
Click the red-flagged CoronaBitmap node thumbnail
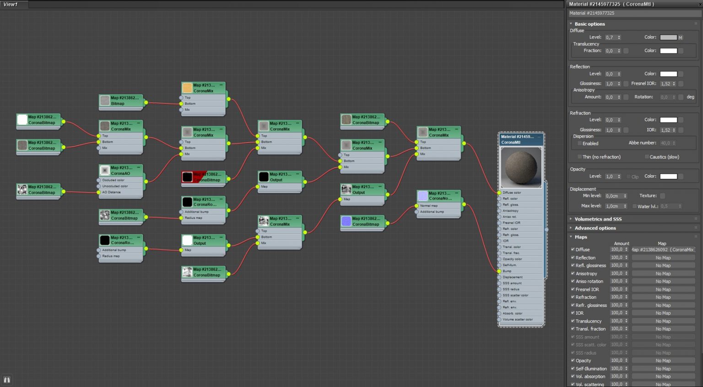point(187,177)
